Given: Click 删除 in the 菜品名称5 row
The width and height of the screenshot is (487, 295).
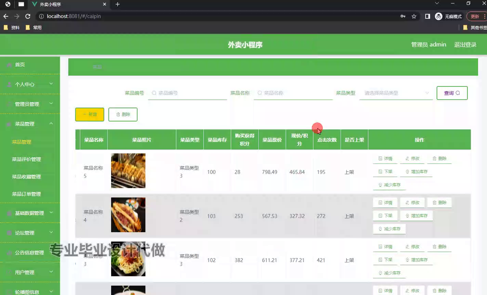Looking at the screenshot, I should point(439,158).
